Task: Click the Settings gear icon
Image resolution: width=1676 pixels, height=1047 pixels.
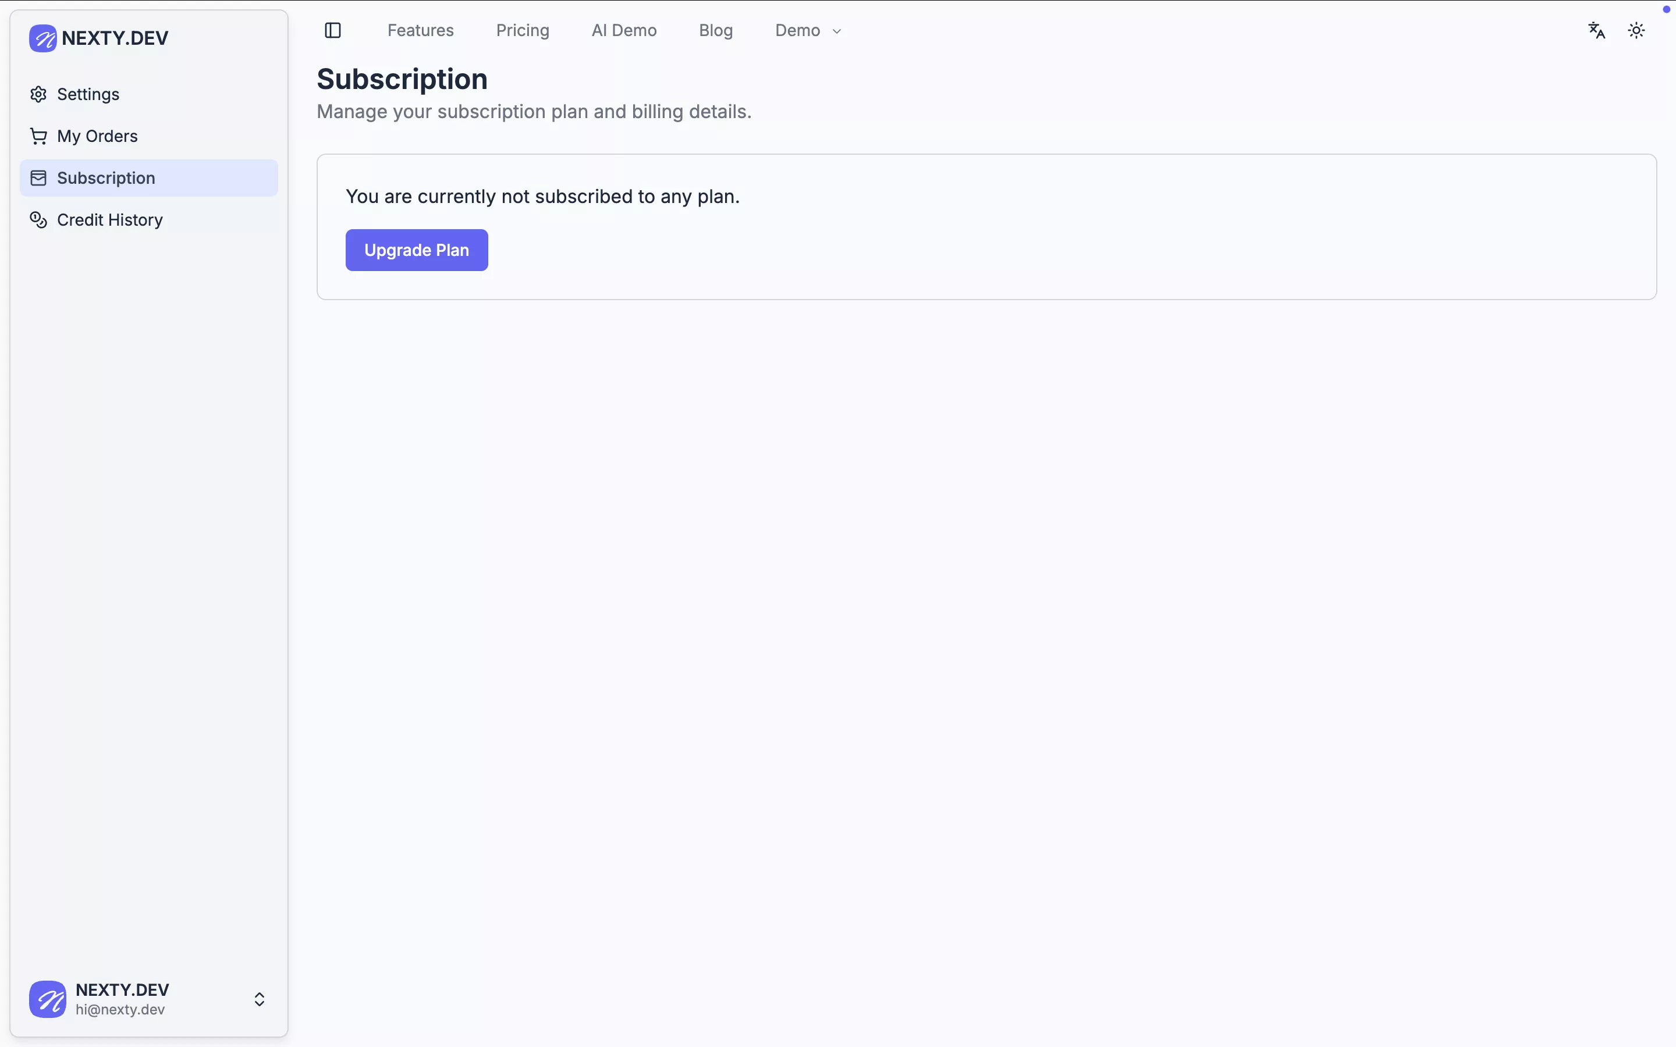Action: coord(39,94)
